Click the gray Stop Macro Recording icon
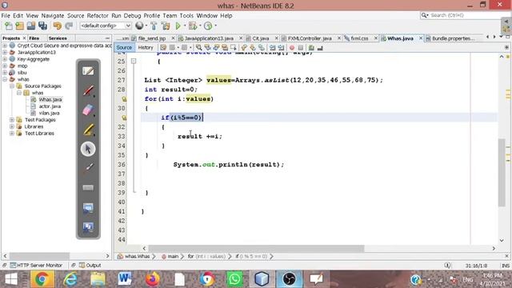512x288 pixels. tap(301, 48)
